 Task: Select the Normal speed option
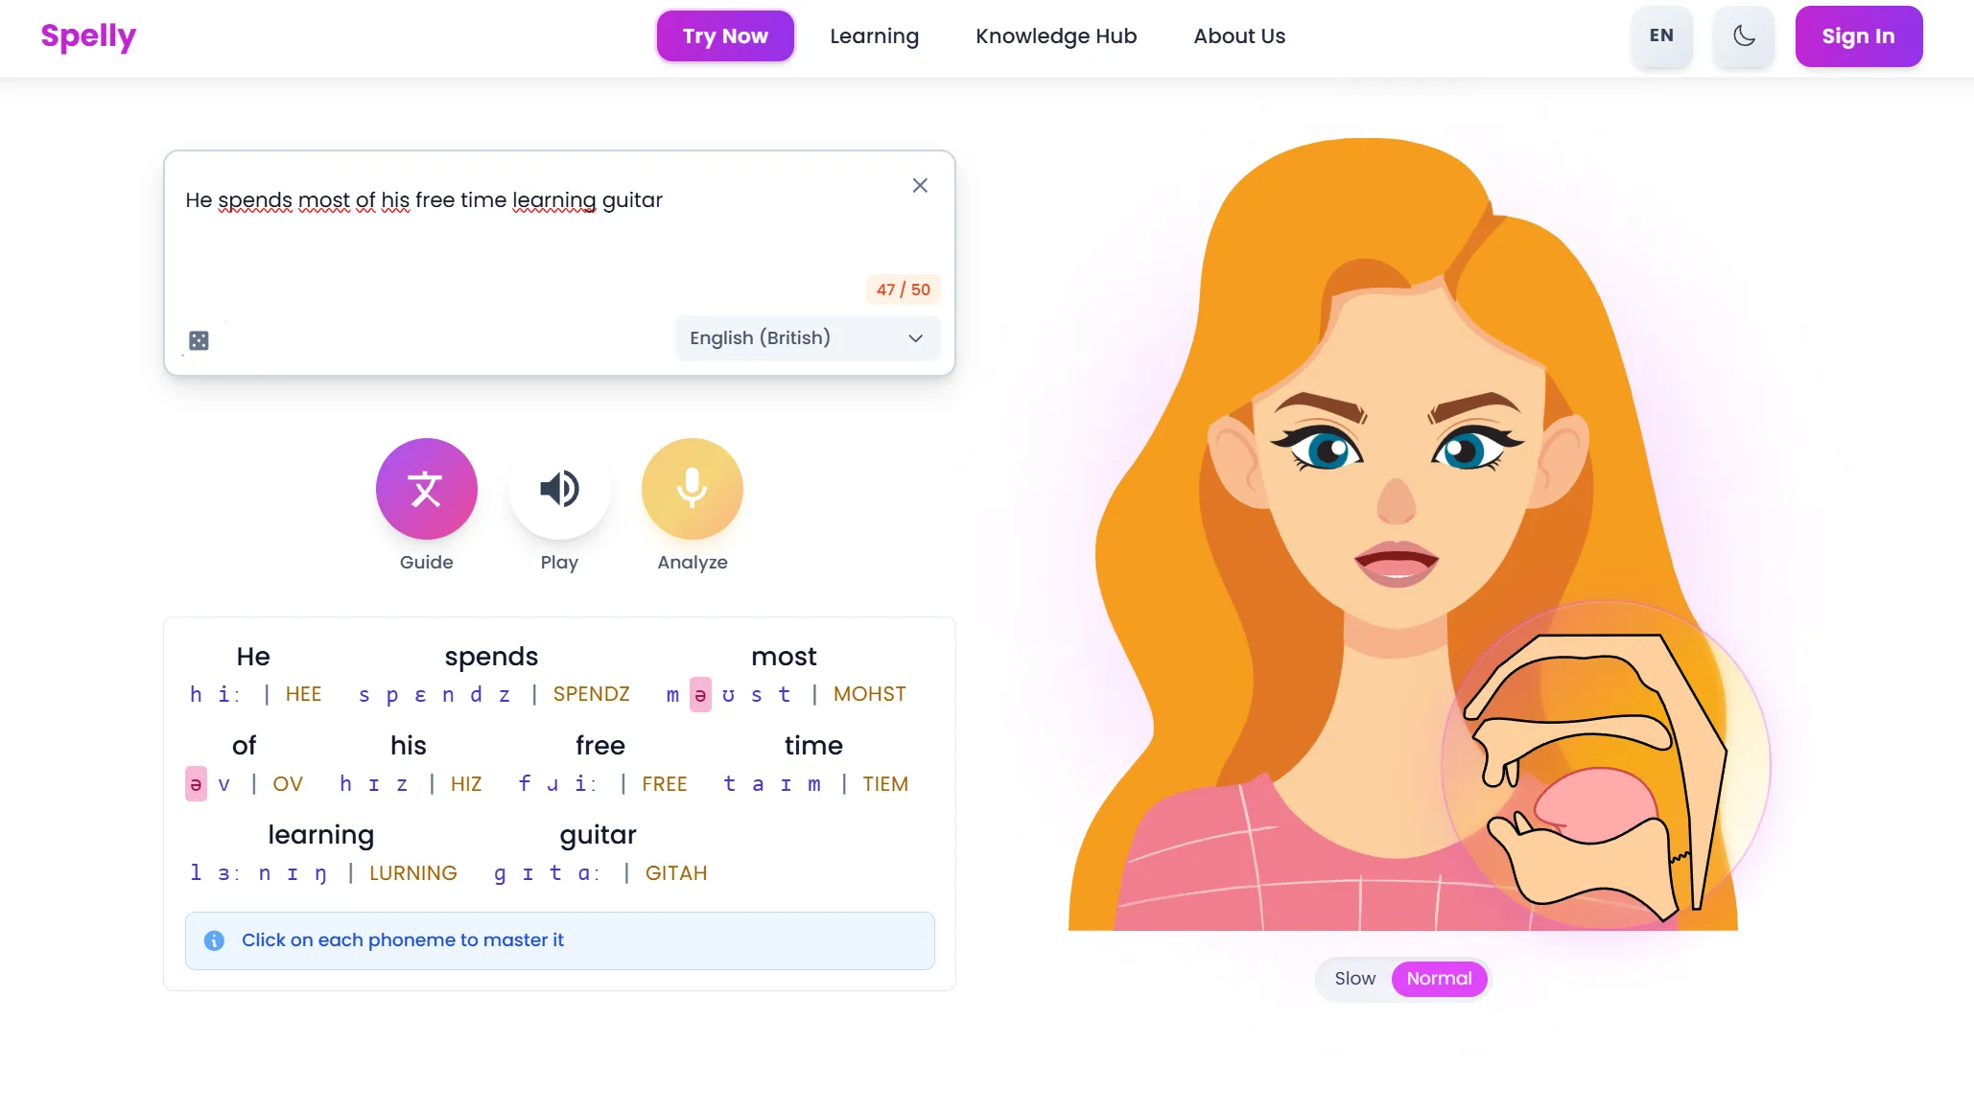tap(1439, 979)
